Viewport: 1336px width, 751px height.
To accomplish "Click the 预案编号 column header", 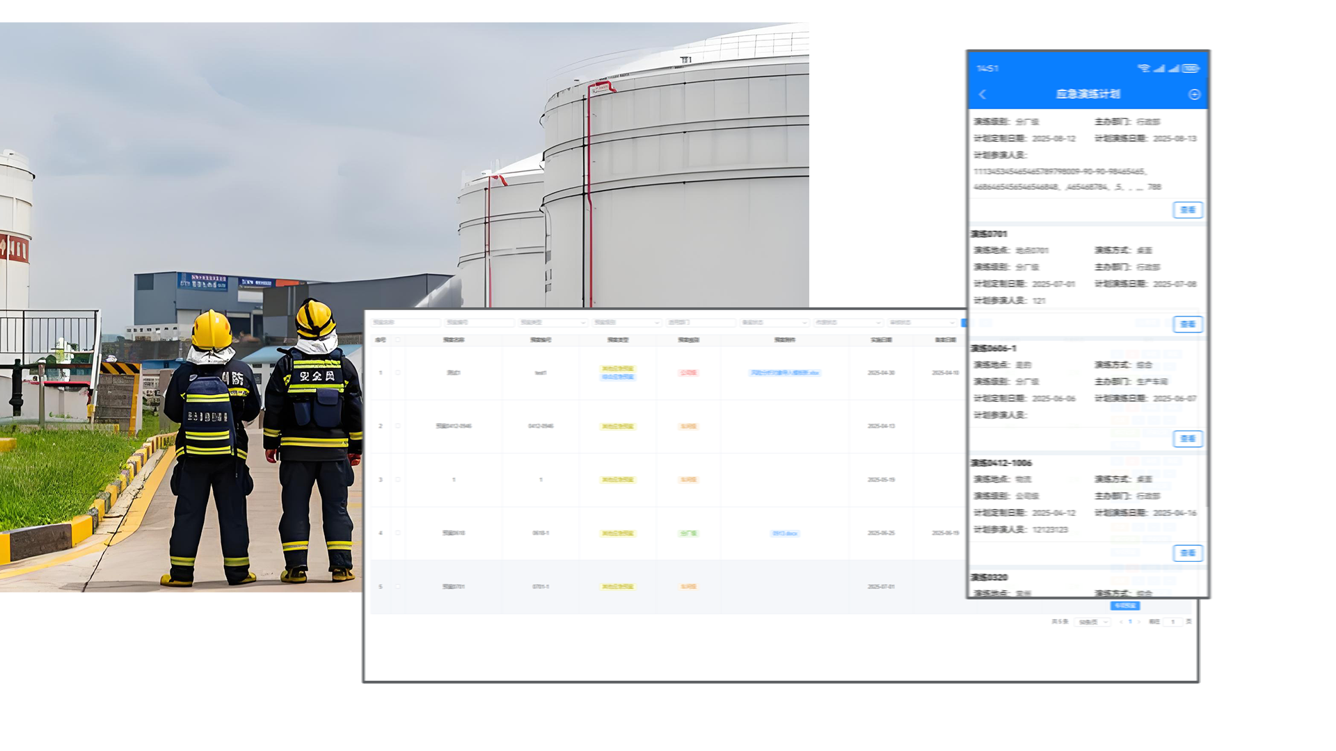I will [541, 340].
